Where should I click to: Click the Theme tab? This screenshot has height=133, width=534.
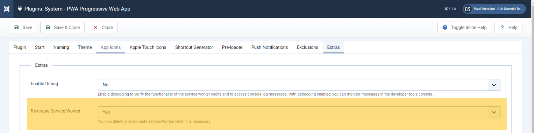[85, 47]
